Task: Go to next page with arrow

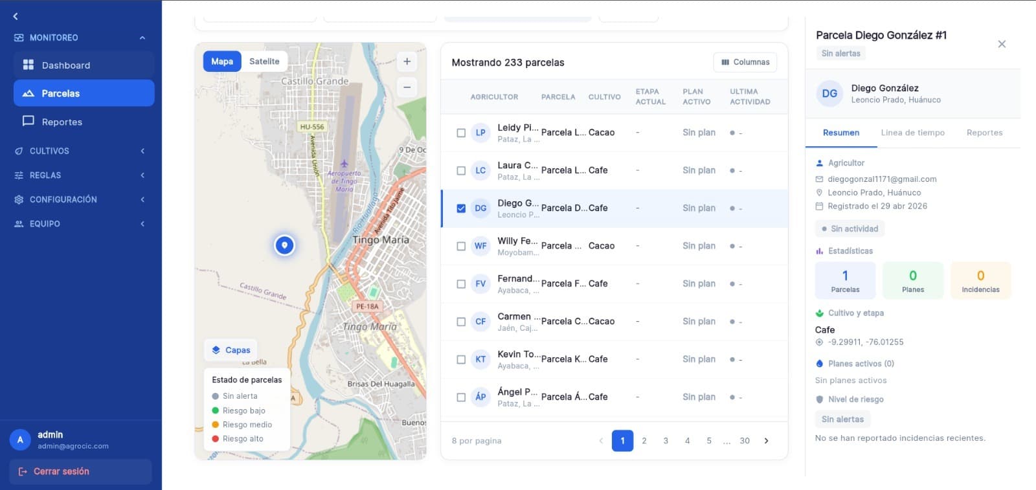Action: point(767,441)
